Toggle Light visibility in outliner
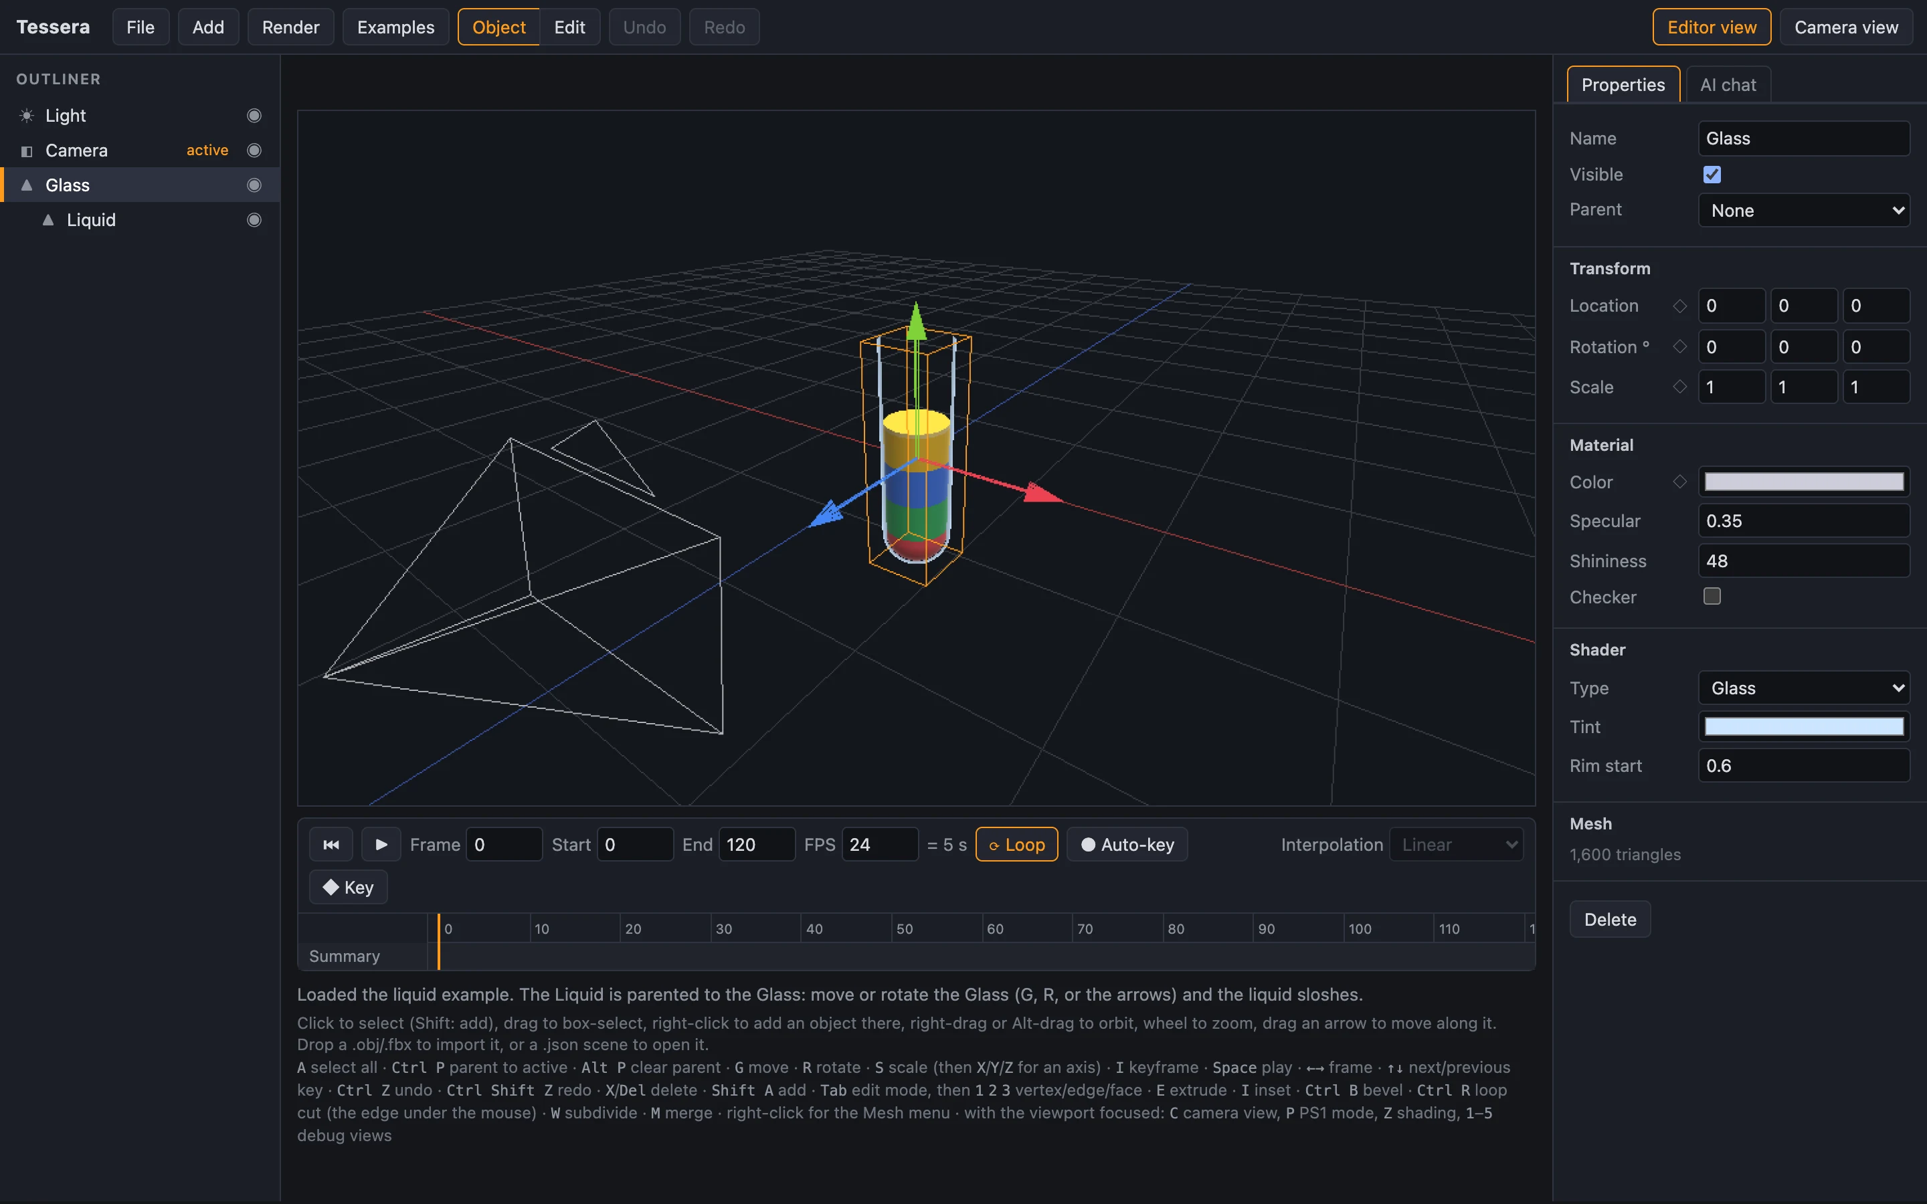 (x=254, y=116)
